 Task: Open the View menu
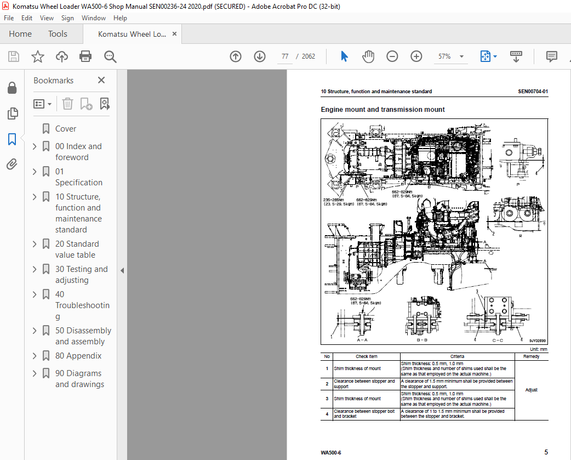point(47,18)
